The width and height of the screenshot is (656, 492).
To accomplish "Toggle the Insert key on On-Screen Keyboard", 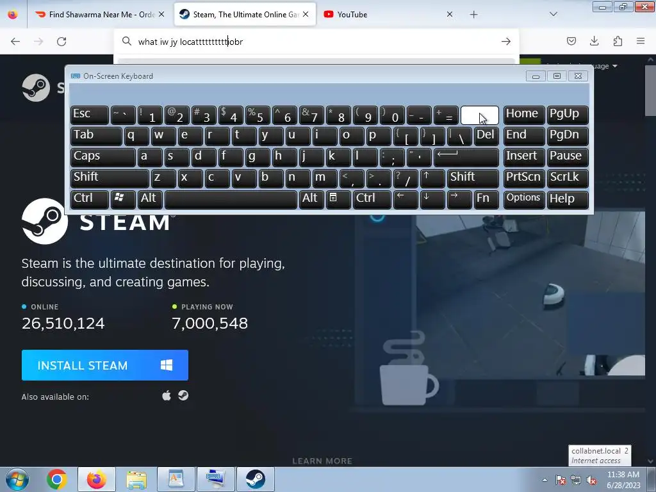I will coord(524,158).
